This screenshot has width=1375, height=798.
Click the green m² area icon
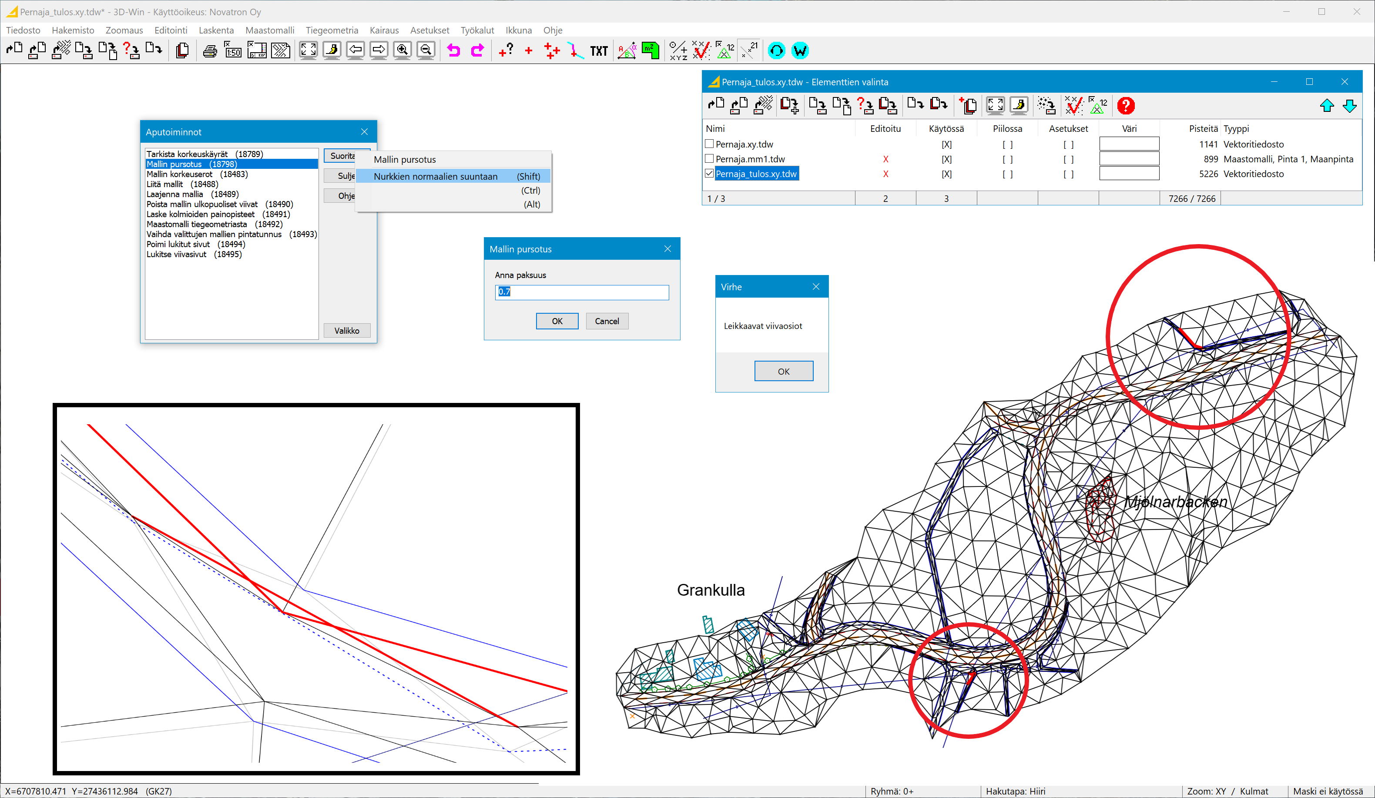pos(650,51)
